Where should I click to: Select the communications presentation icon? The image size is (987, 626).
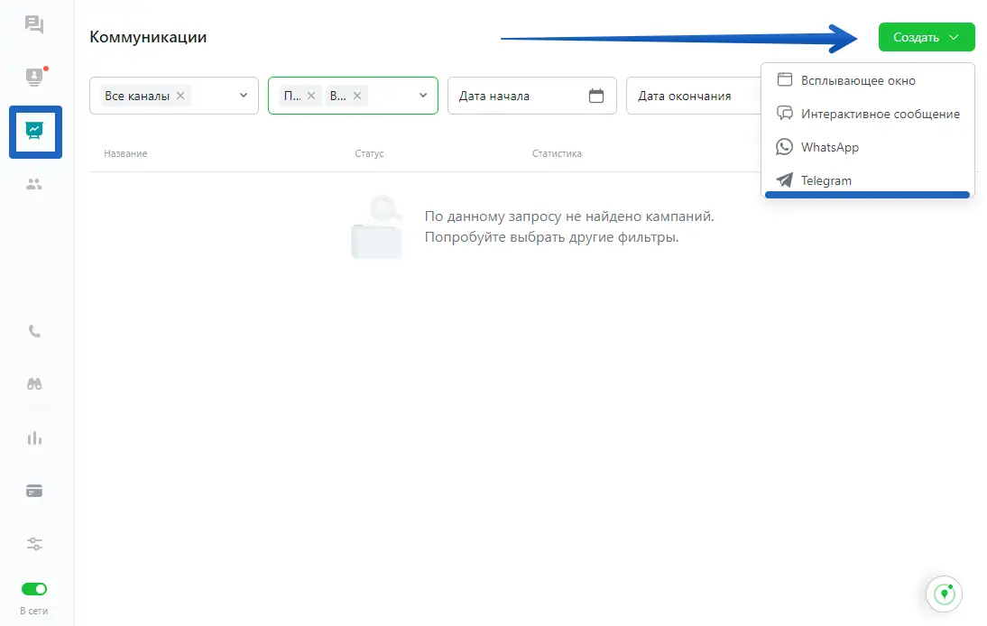click(x=35, y=132)
